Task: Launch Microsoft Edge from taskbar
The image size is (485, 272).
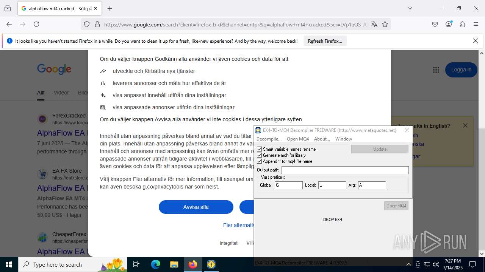Action: coord(156,264)
